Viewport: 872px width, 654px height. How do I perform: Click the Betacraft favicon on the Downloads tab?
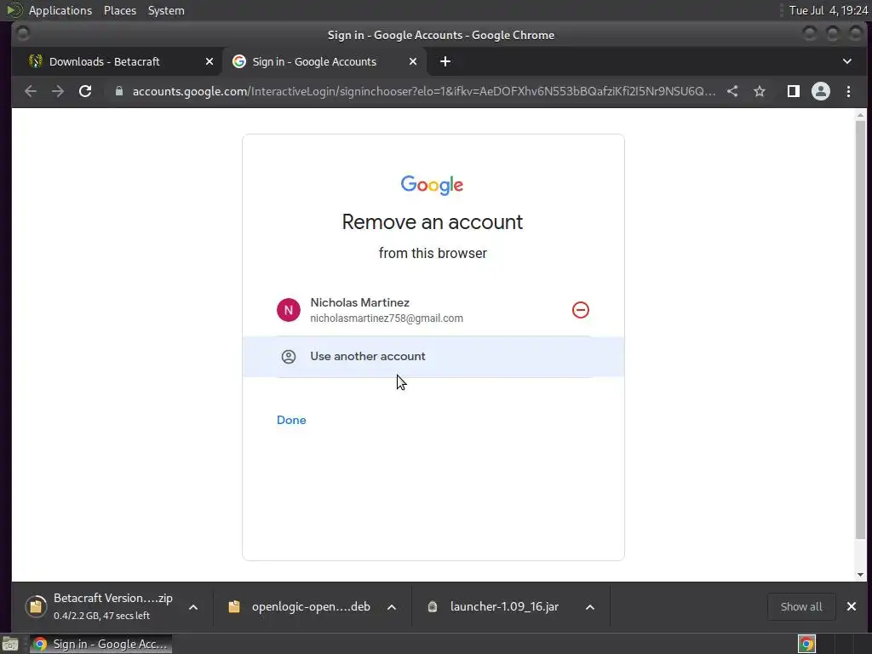(36, 61)
